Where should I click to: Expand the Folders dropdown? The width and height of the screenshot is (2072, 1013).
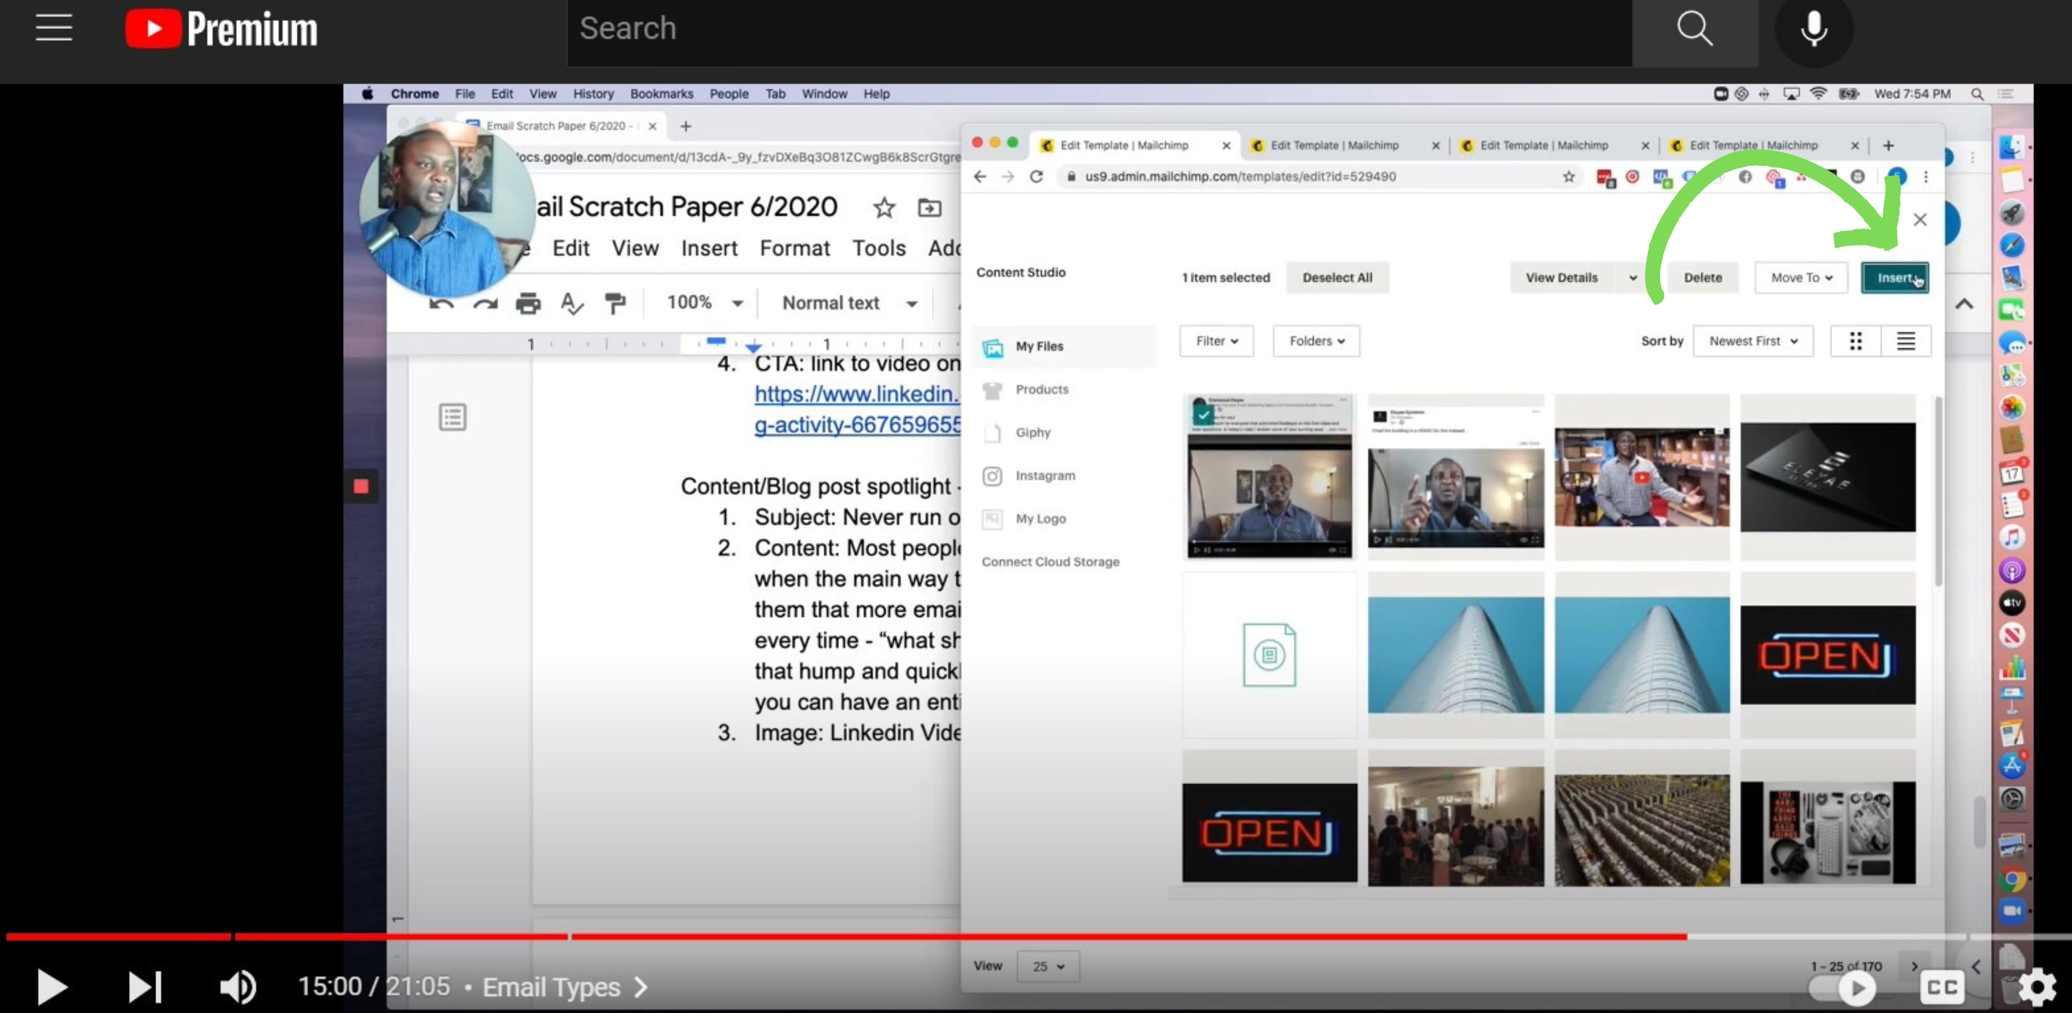(x=1316, y=341)
